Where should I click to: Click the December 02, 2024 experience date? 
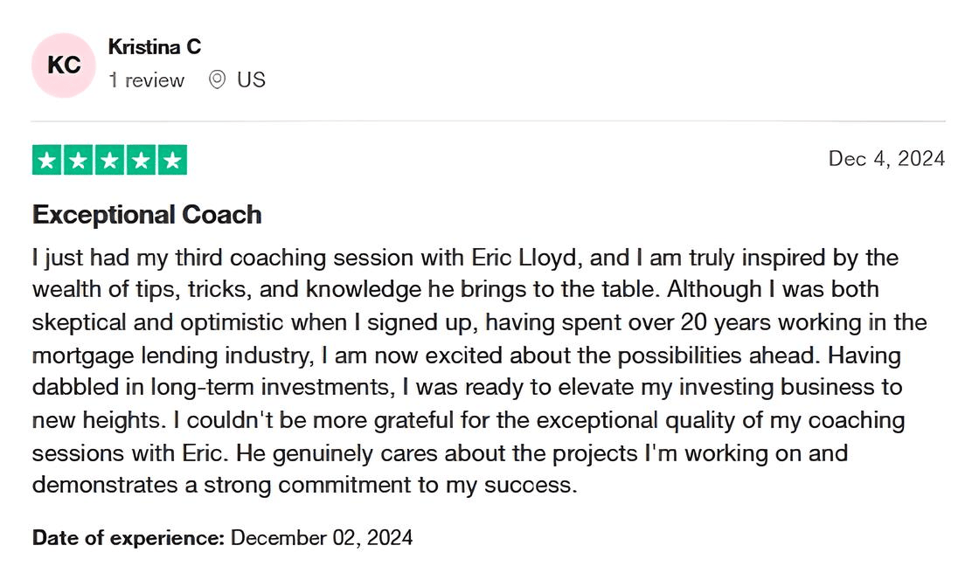click(322, 537)
